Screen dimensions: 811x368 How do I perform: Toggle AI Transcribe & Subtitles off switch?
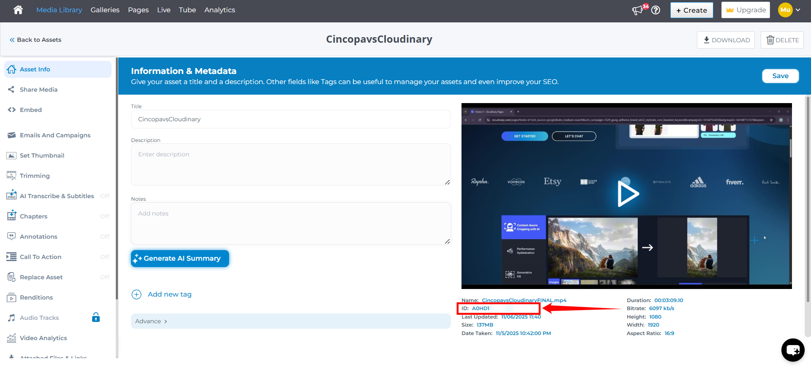[105, 196]
